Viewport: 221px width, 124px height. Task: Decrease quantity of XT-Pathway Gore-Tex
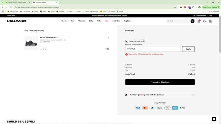point(41,49)
